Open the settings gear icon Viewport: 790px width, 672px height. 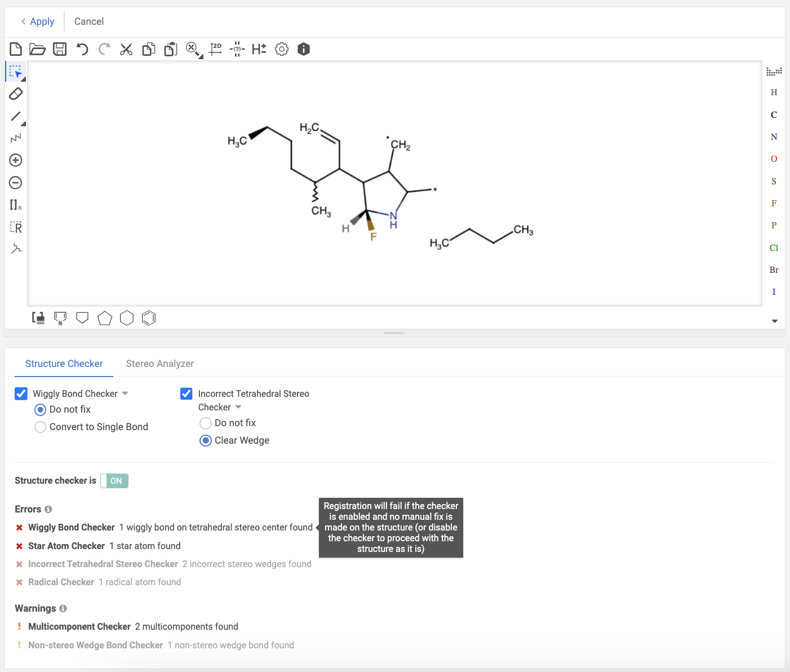tap(282, 50)
